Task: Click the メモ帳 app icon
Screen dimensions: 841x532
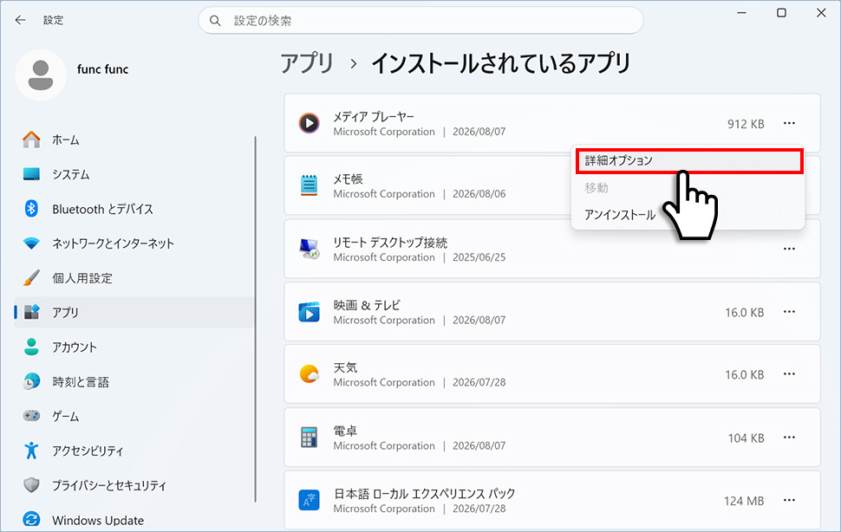Action: (309, 185)
